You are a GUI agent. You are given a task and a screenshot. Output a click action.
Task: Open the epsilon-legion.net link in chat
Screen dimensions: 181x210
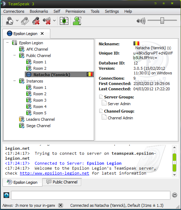pyautogui.click(x=55, y=173)
